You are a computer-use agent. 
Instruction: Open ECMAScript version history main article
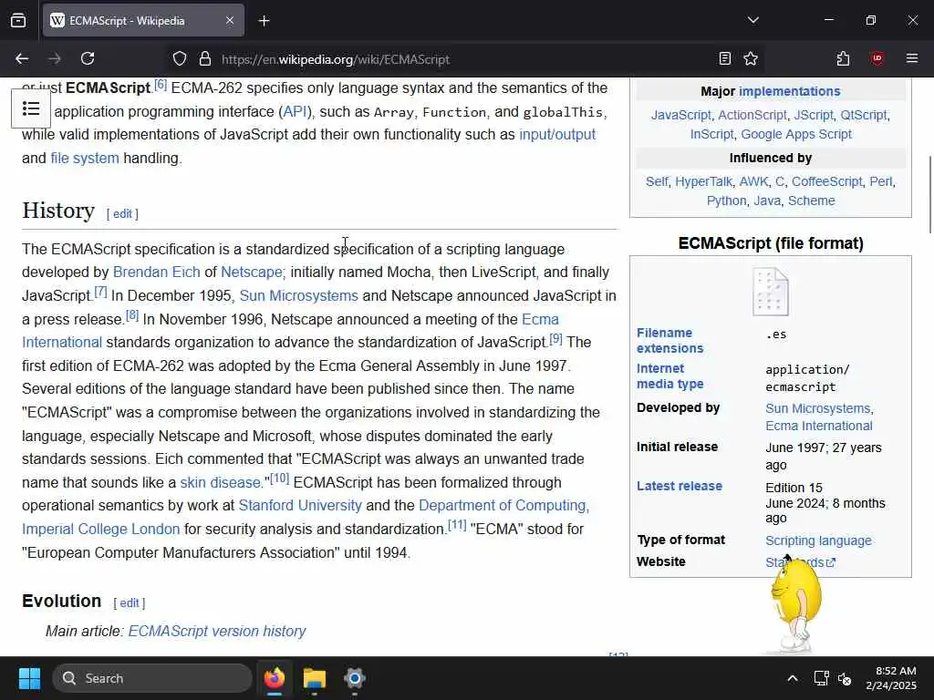217,631
